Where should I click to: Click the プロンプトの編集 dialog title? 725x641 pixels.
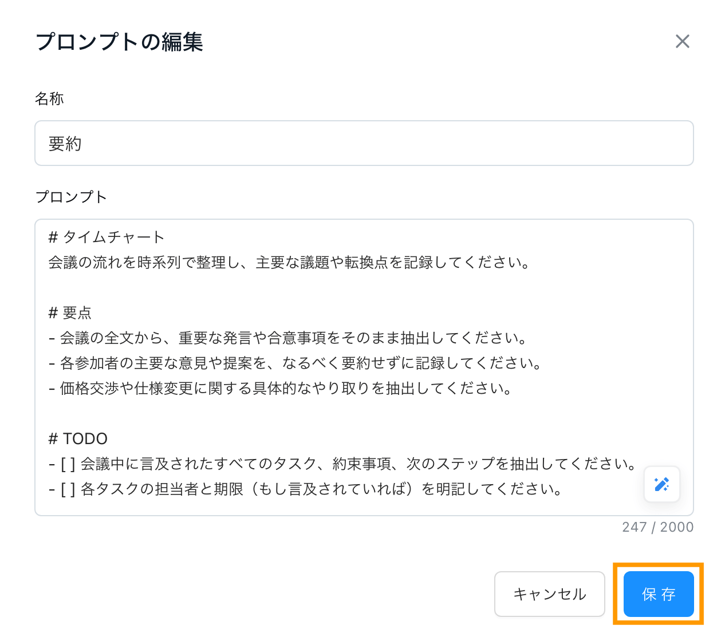tap(119, 42)
